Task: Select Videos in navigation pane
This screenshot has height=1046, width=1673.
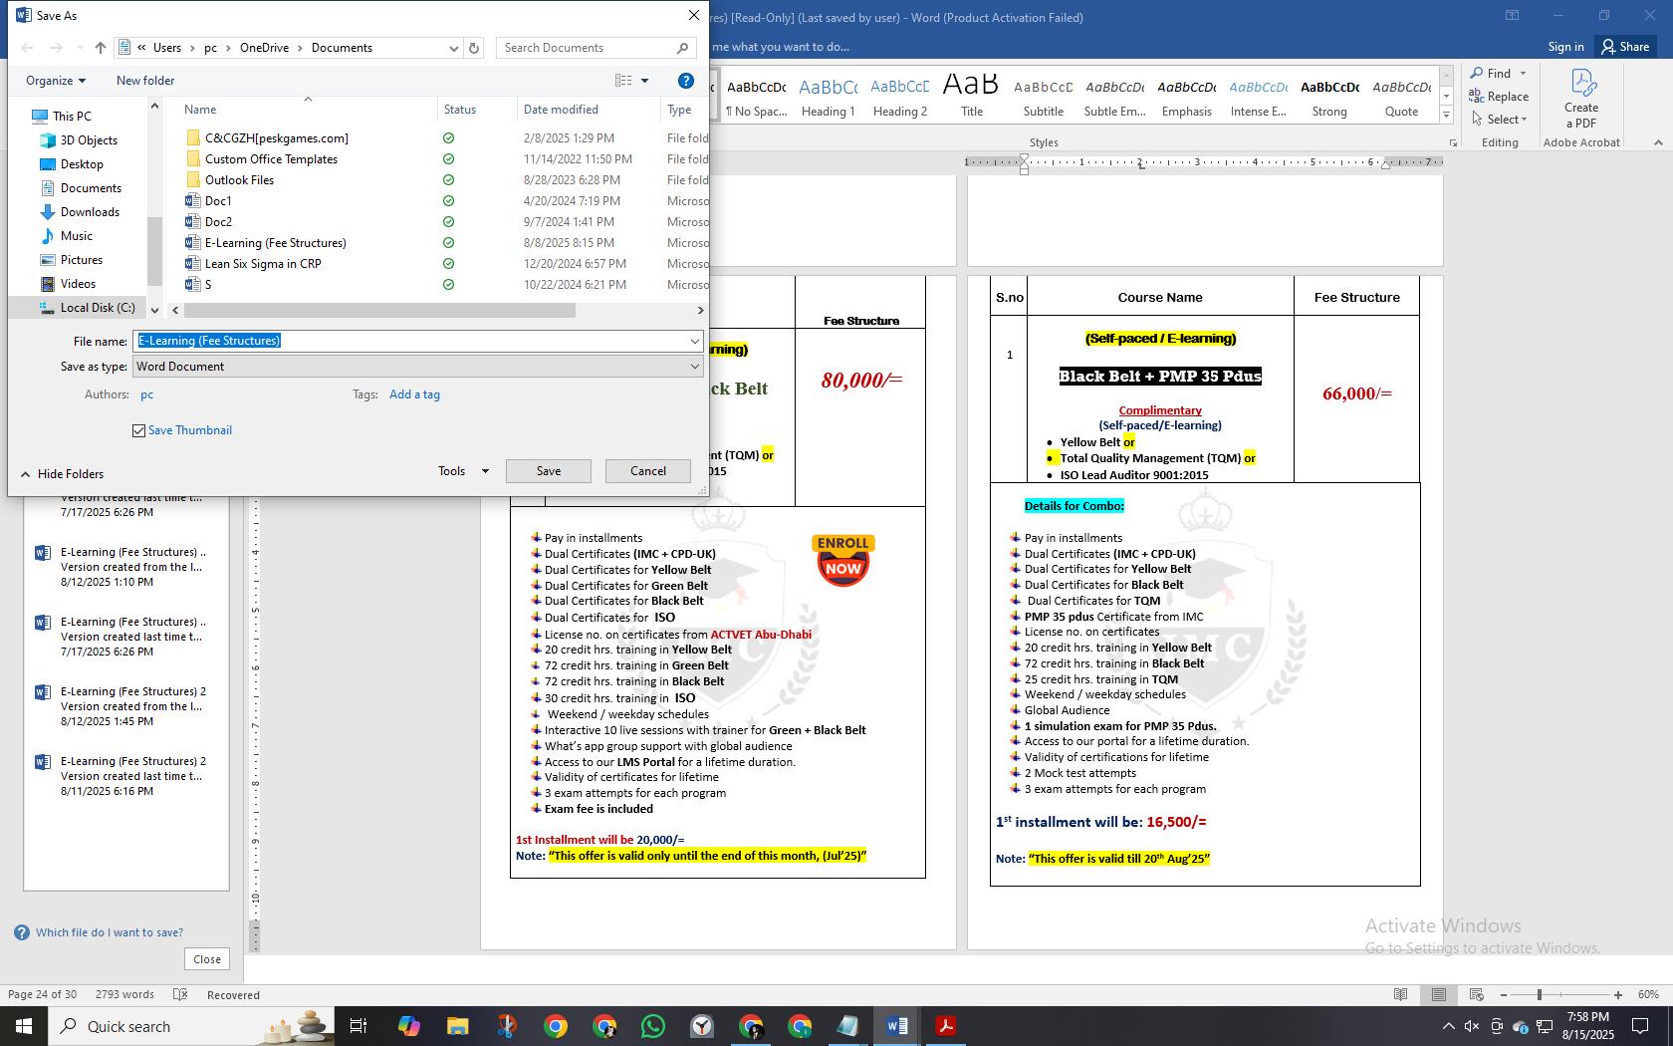Action: 78,284
